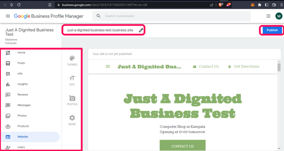Viewport: 284px width, 151px height.
Task: Edit the site address with the pencil icon
Action: tap(141, 30)
